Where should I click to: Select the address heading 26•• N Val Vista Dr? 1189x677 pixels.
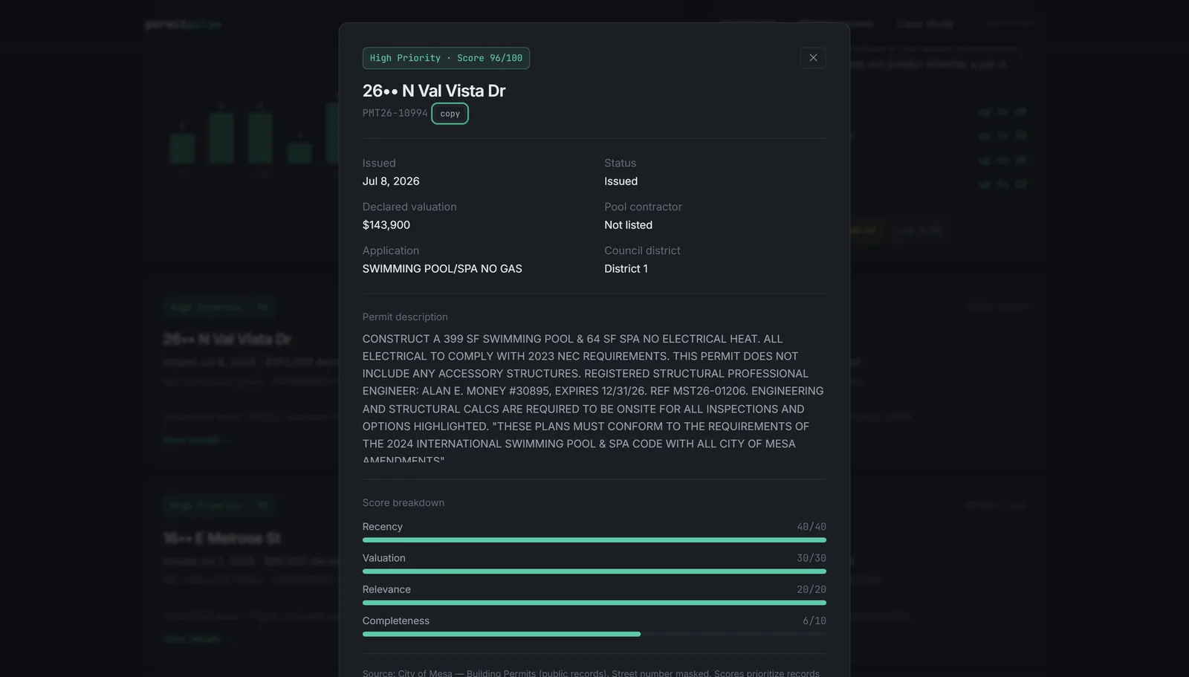click(x=434, y=91)
